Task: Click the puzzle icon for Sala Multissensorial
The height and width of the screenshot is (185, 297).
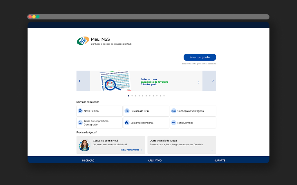Action: (x=127, y=123)
